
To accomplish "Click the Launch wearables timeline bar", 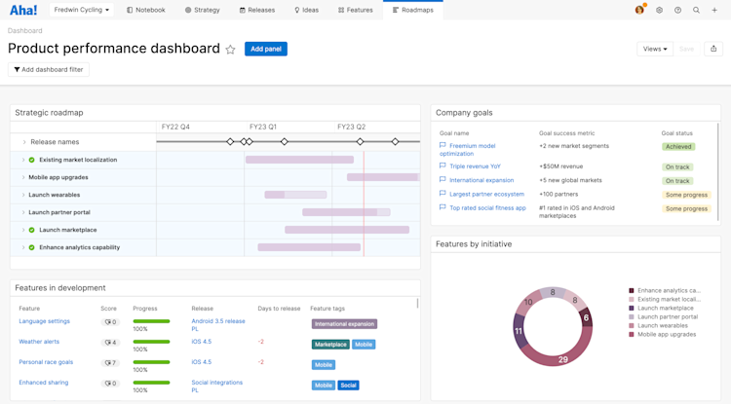I will pyautogui.click(x=295, y=195).
